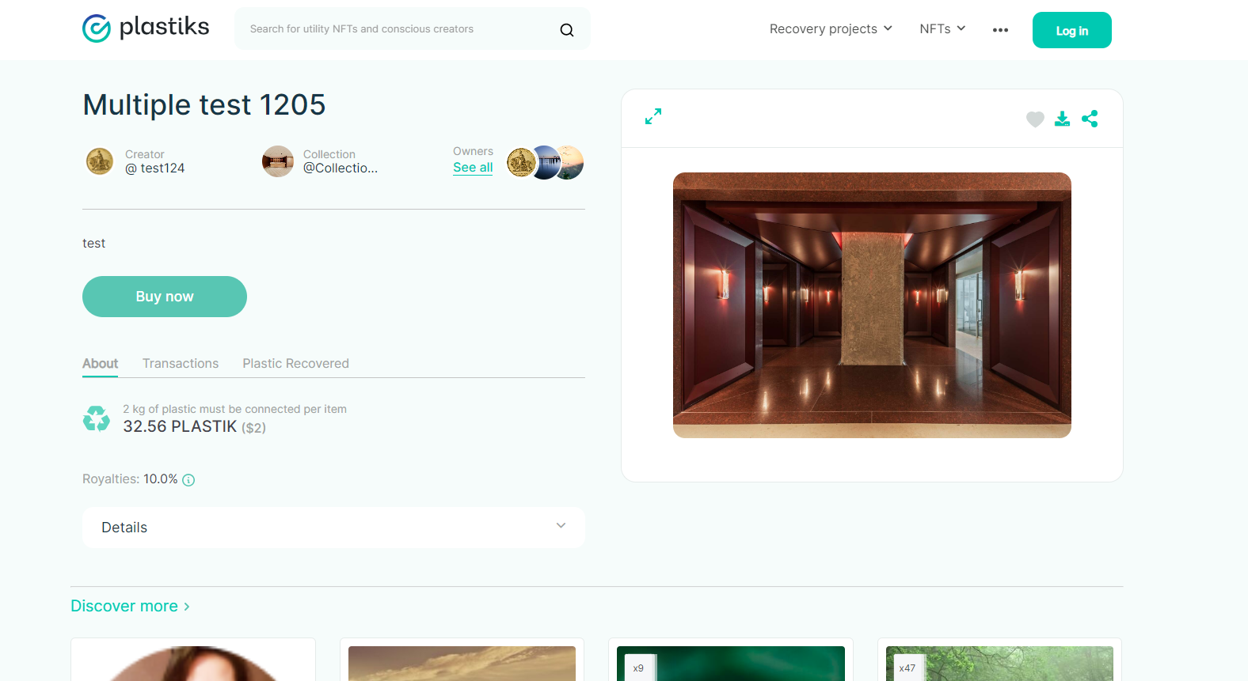The image size is (1248, 681).
Task: Expand the NFT image to fullscreen
Action: (x=653, y=117)
